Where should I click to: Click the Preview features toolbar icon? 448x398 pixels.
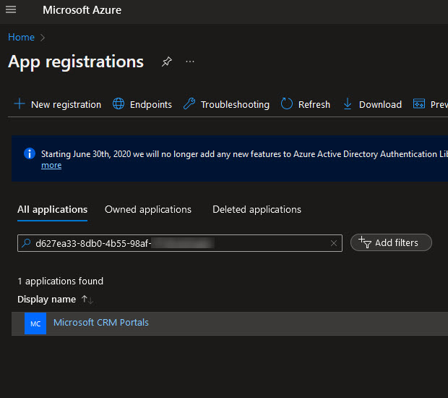point(419,104)
